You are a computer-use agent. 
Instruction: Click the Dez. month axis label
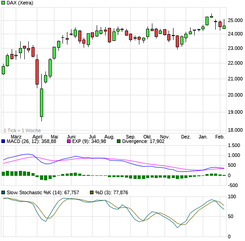pyautogui.click(x=186, y=137)
